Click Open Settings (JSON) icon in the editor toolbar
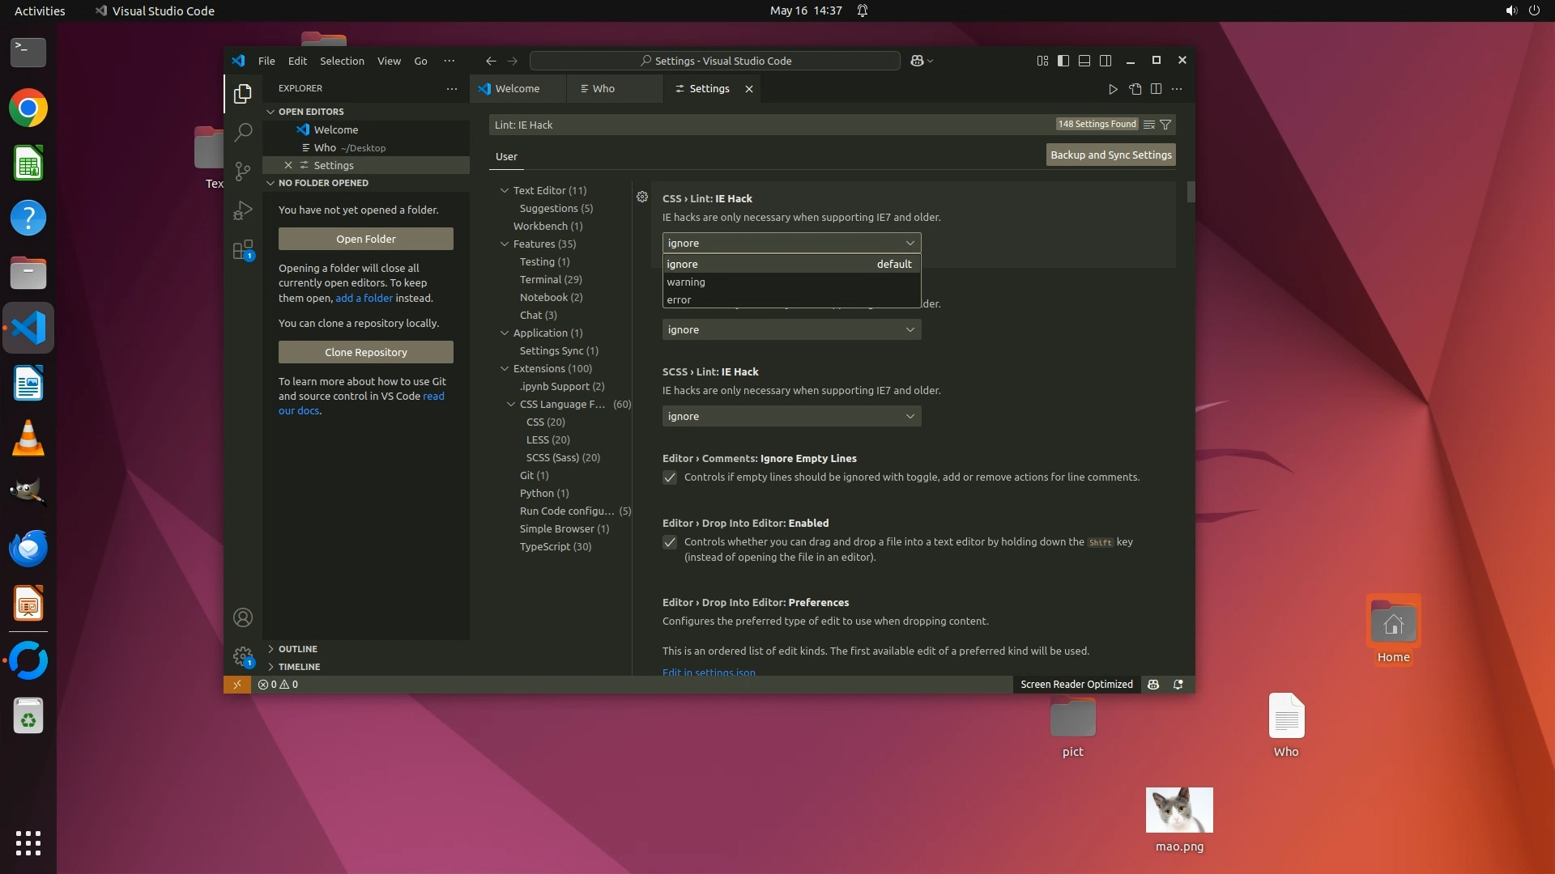Viewport: 1555px width, 874px height. coord(1135,89)
